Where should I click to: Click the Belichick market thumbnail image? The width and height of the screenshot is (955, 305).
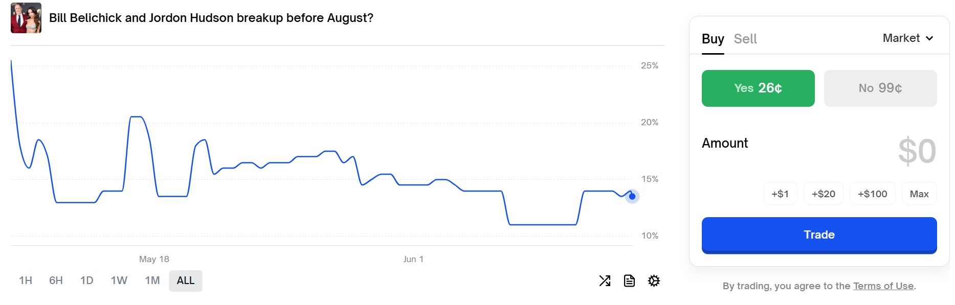tap(26, 17)
